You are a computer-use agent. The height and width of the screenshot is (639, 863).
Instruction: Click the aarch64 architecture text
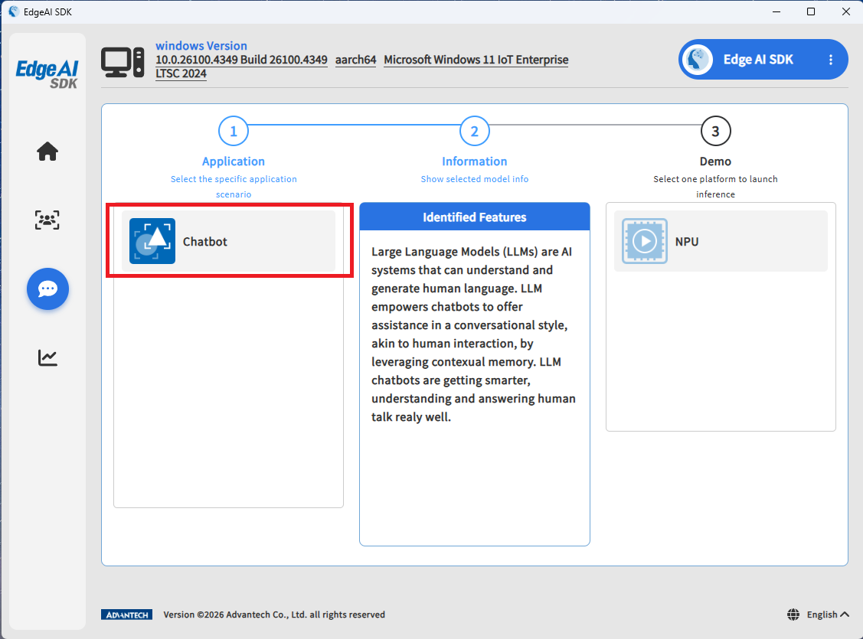[x=355, y=60]
